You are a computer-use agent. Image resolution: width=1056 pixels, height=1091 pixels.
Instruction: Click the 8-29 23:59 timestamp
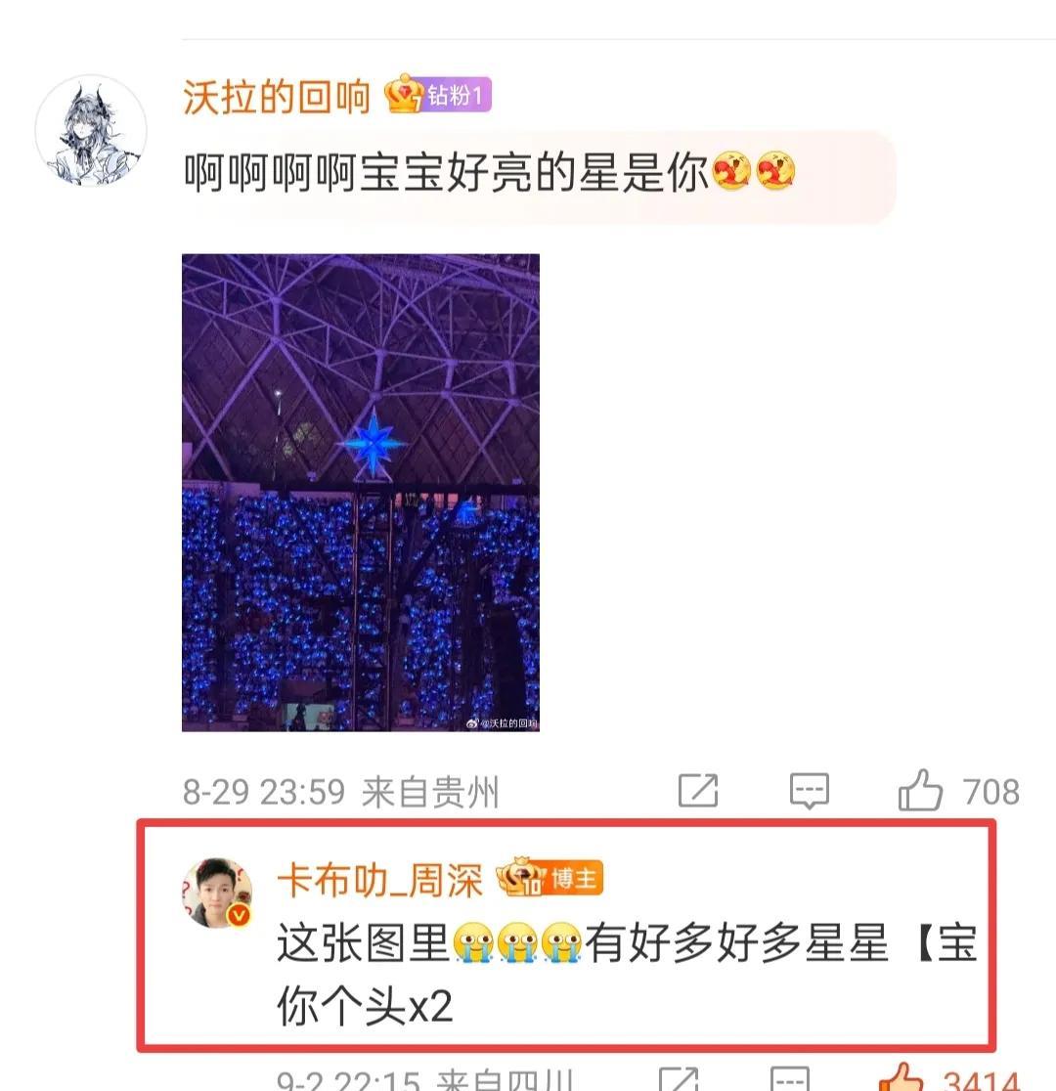264,792
